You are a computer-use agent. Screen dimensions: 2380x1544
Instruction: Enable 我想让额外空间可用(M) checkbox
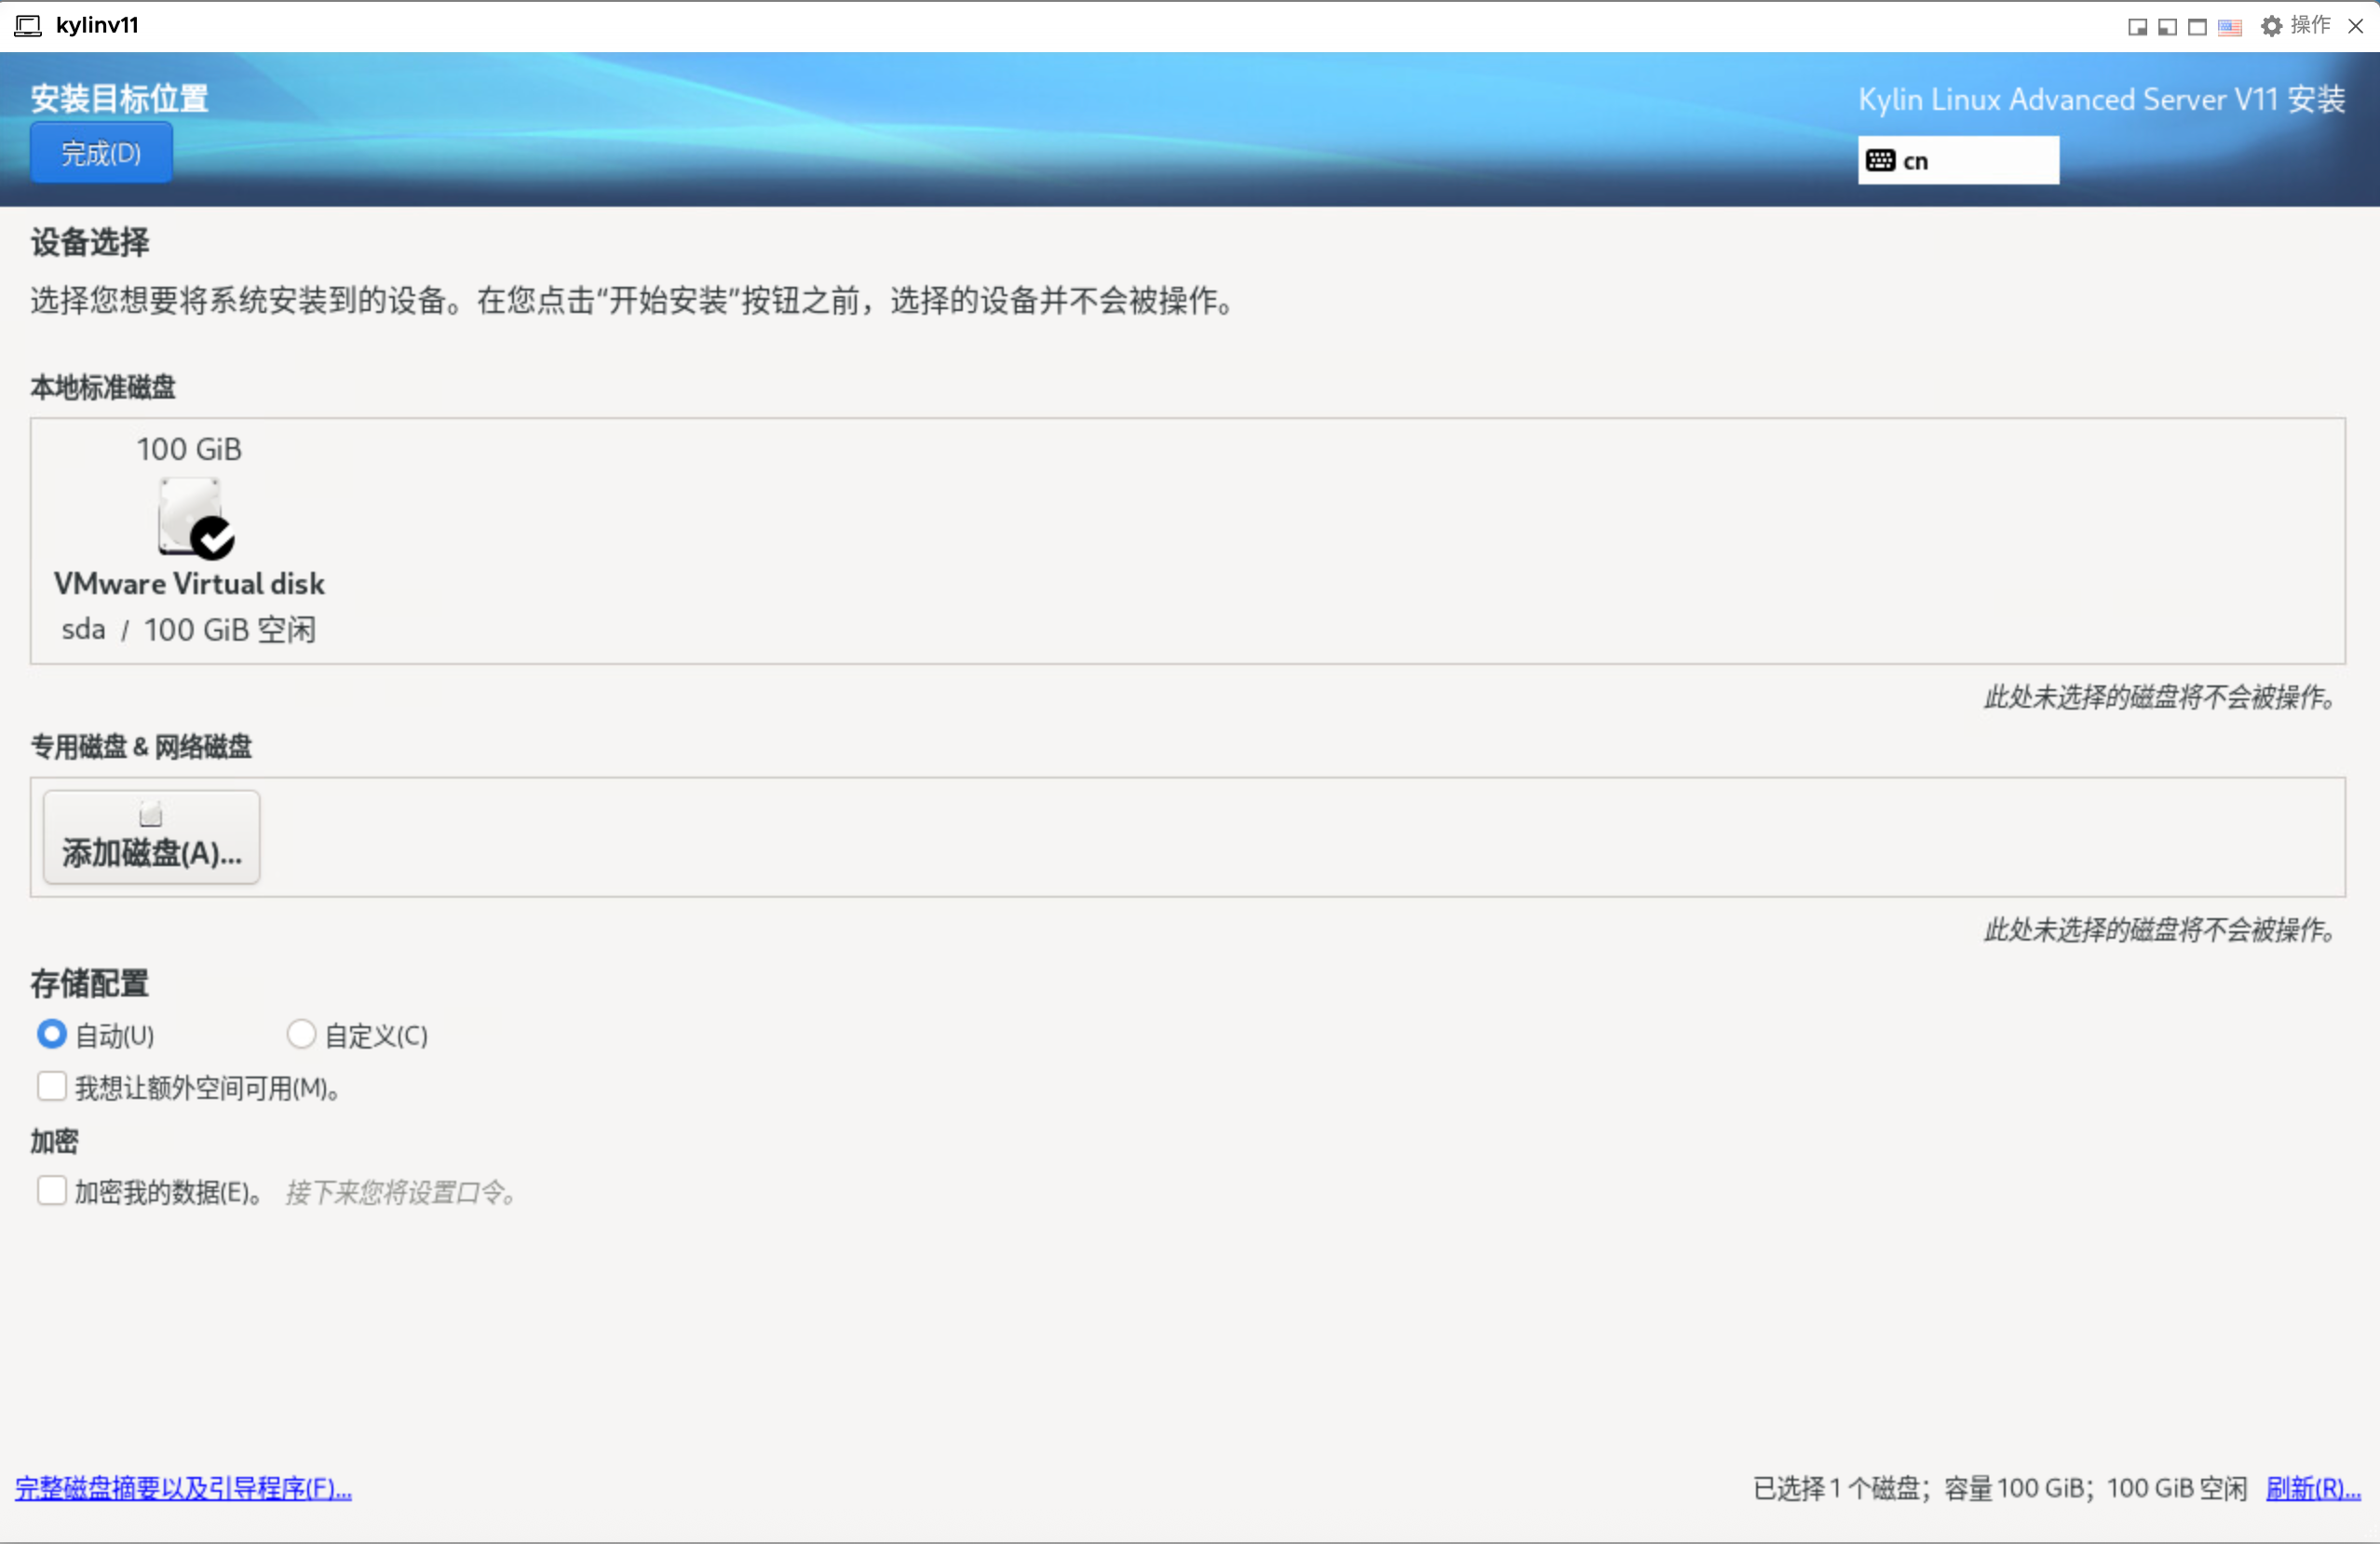52,1087
